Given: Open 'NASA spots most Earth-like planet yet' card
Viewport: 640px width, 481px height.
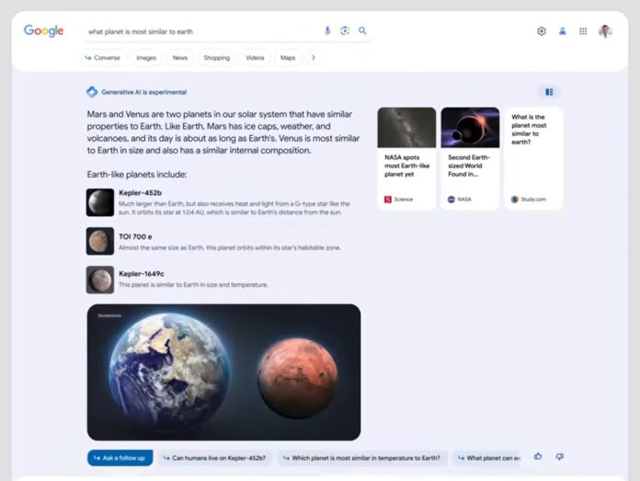Looking at the screenshot, I should tap(406, 158).
